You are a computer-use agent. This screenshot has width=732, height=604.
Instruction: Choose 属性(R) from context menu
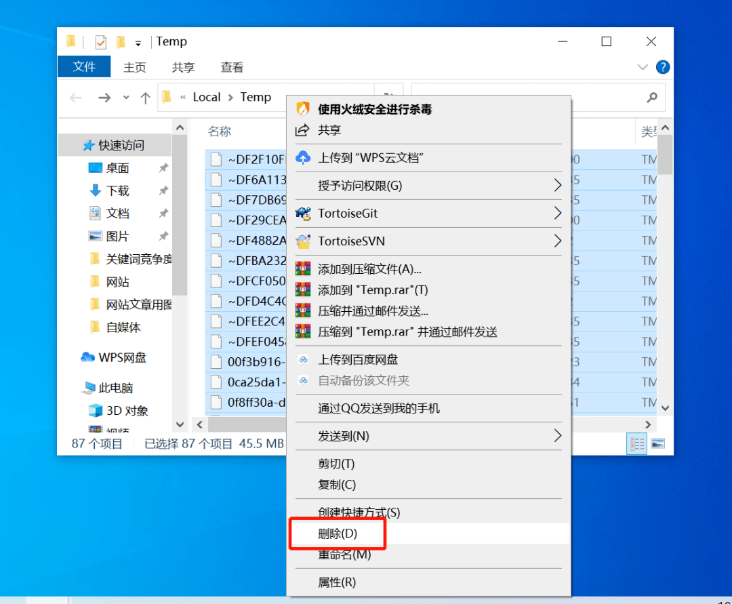[428, 582]
